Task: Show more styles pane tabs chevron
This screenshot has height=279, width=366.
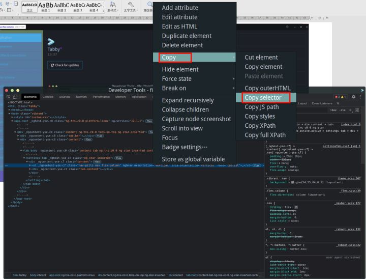Action: [x=338, y=103]
